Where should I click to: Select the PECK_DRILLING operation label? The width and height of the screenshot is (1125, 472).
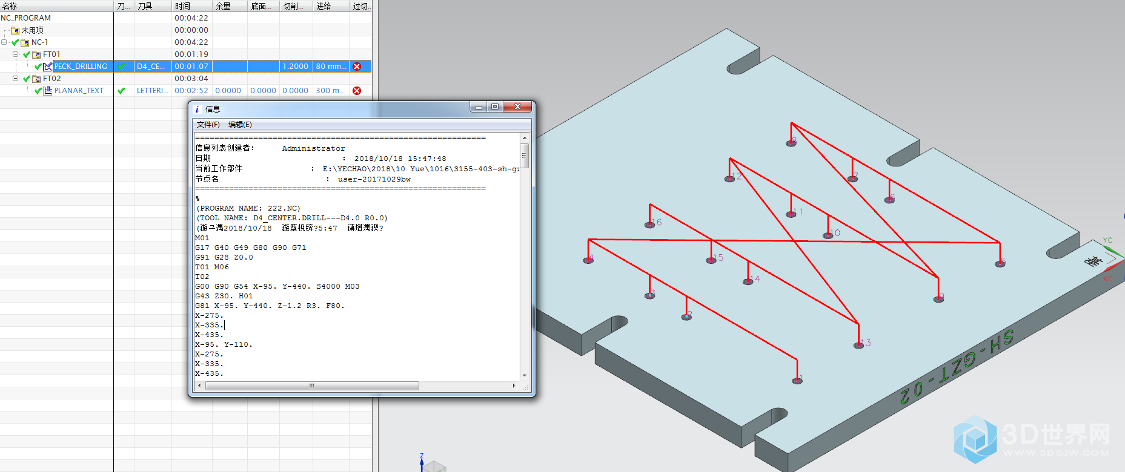[x=81, y=67]
